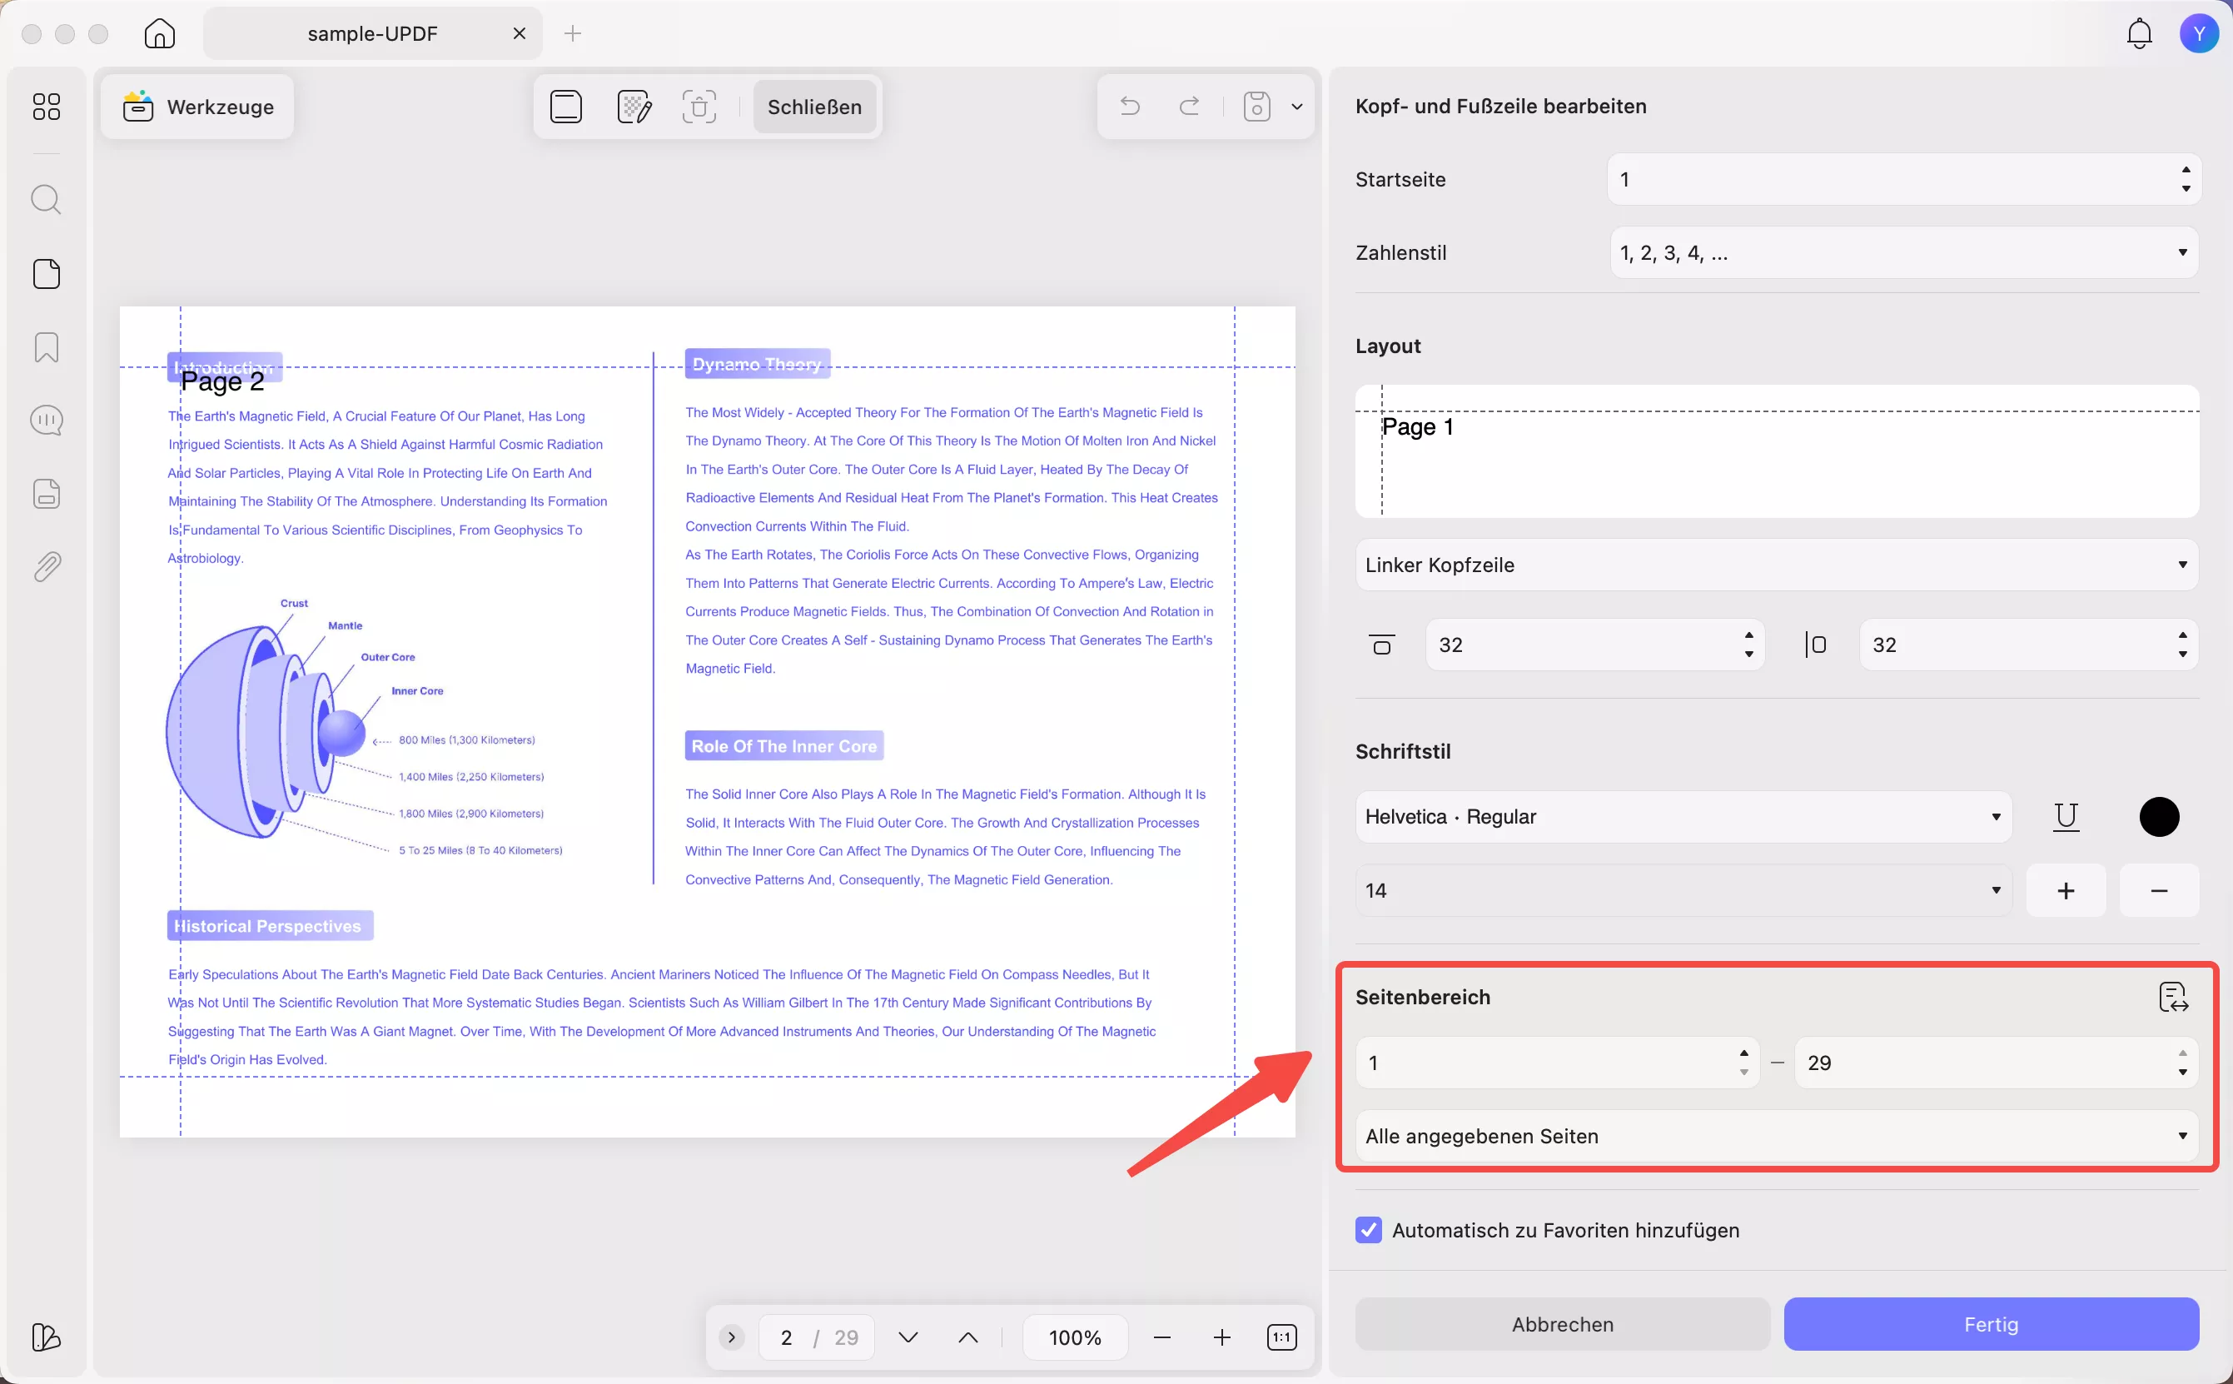Uncheck Automatisch zu Favoriten hinzufügen
Screen dimensions: 2233x1384
tap(1367, 1230)
